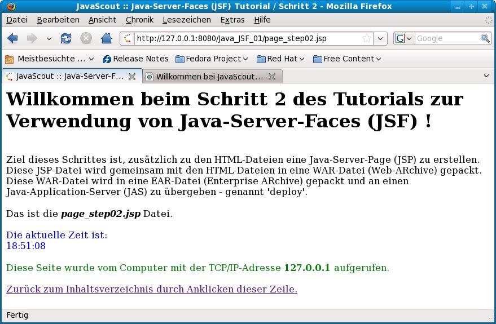
Task: Expand the Fedora Project bookmark folder
Action: coord(212,59)
